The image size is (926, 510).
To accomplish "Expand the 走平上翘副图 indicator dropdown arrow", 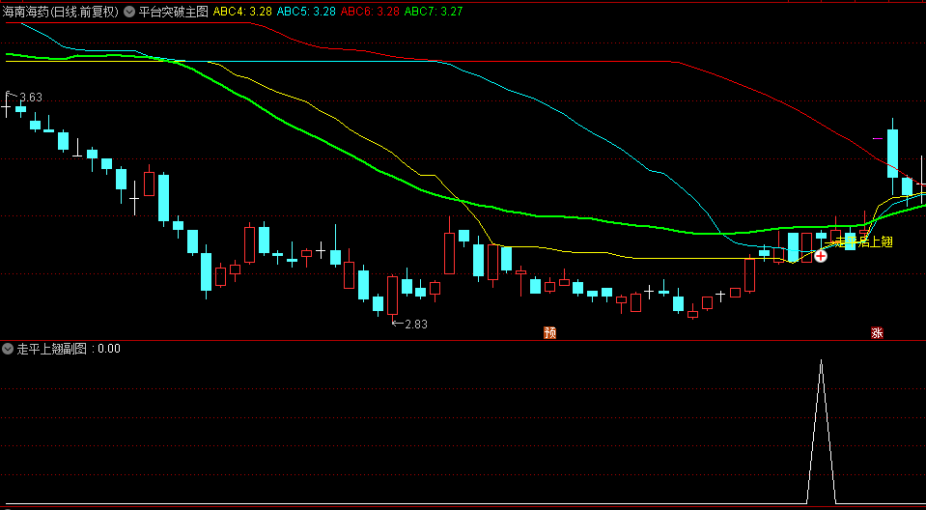I will pos(8,349).
